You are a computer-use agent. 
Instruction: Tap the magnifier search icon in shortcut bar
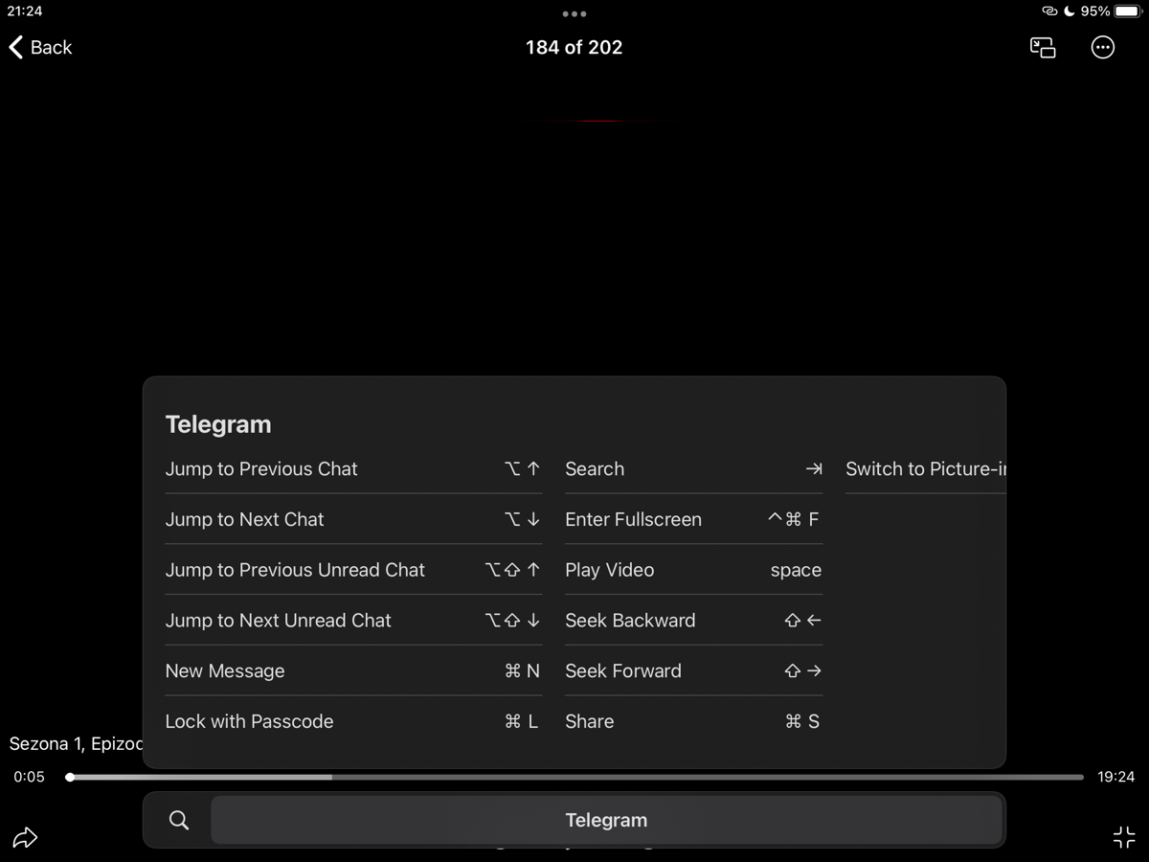179,820
